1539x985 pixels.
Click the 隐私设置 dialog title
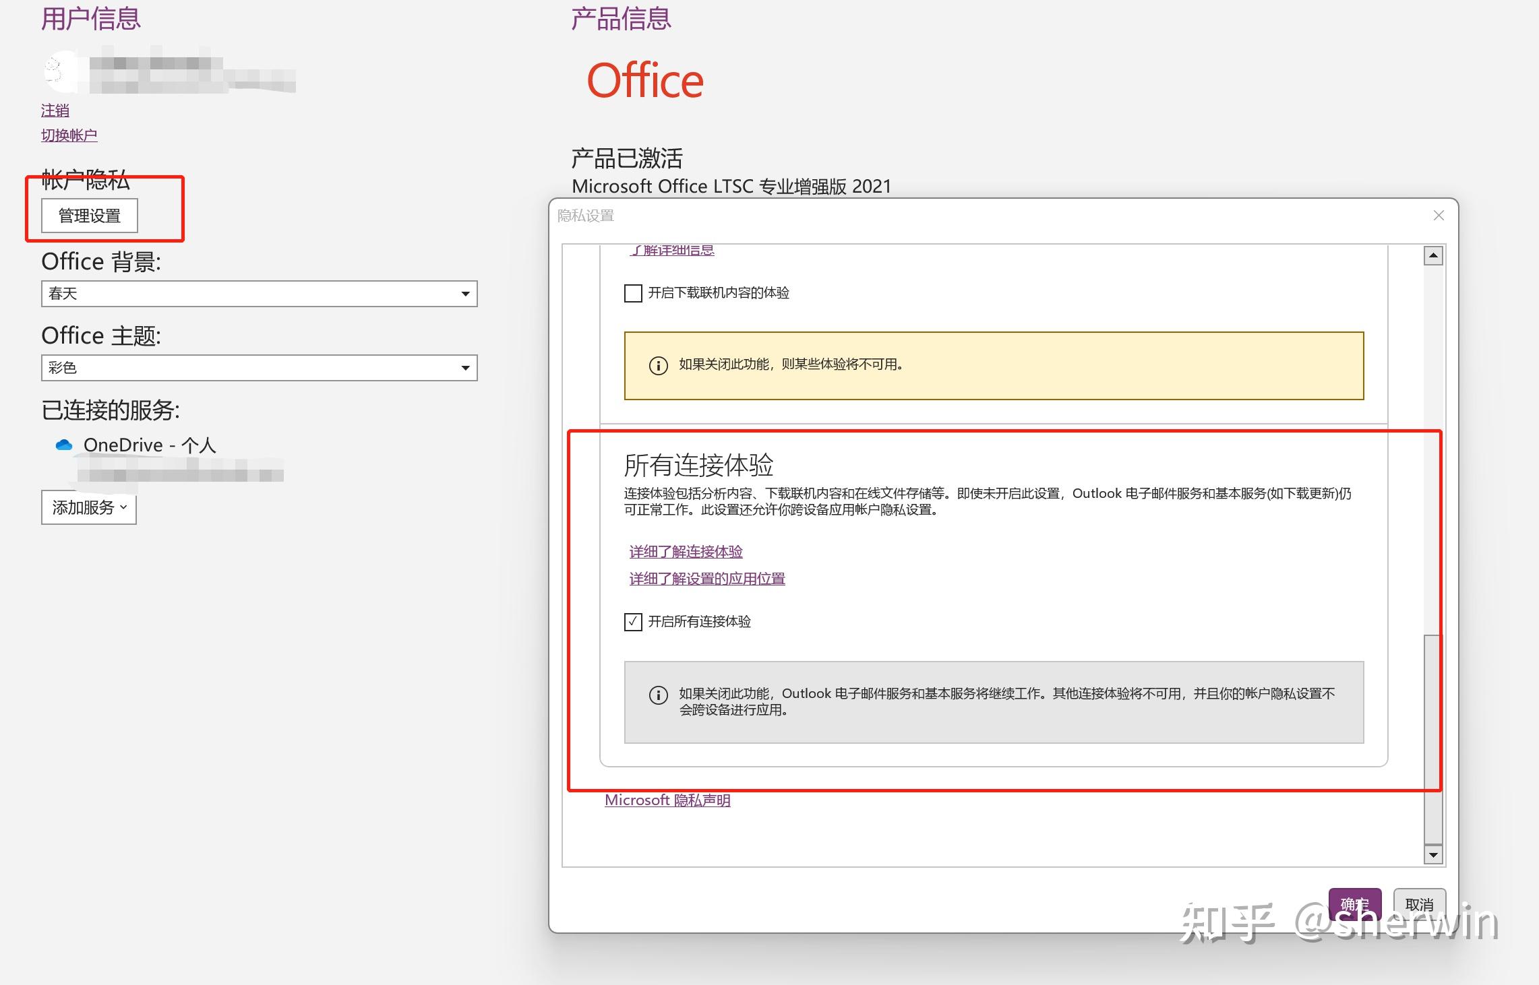[586, 216]
